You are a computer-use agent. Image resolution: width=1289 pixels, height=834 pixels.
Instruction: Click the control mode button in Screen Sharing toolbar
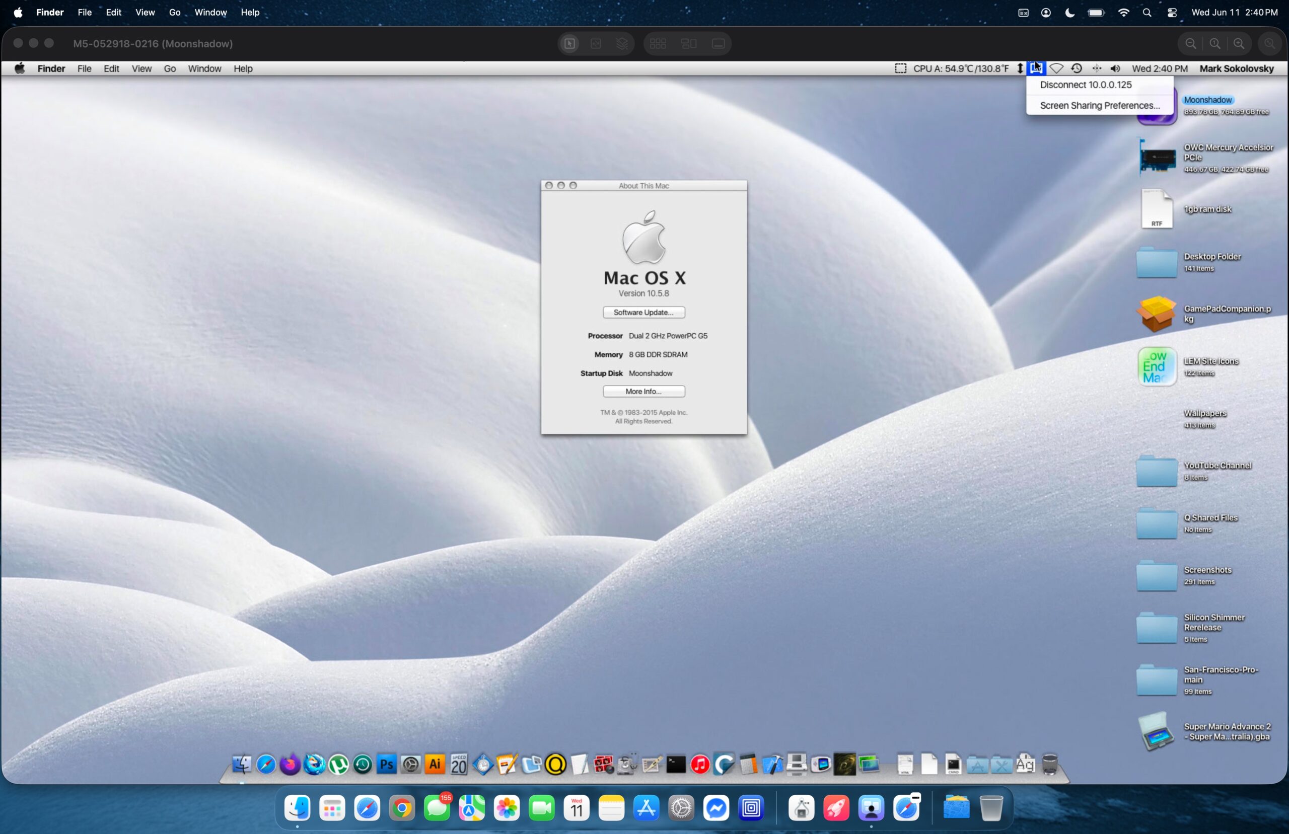pos(569,44)
